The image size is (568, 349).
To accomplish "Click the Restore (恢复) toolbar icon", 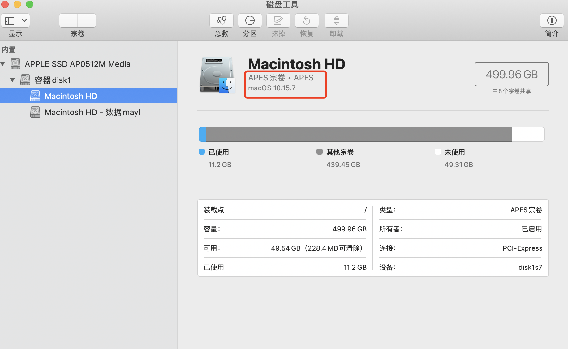I will (307, 20).
